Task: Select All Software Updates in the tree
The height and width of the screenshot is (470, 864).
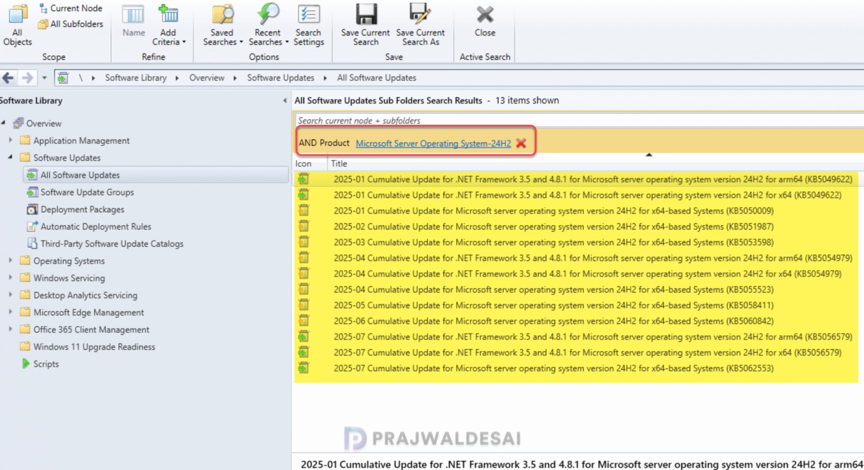Action: click(x=80, y=175)
